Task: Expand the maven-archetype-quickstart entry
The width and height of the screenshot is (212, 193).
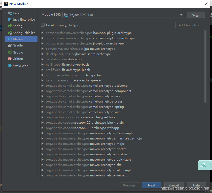Action: (x=43, y=160)
